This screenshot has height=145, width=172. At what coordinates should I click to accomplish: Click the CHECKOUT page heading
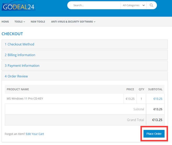(x=12, y=34)
